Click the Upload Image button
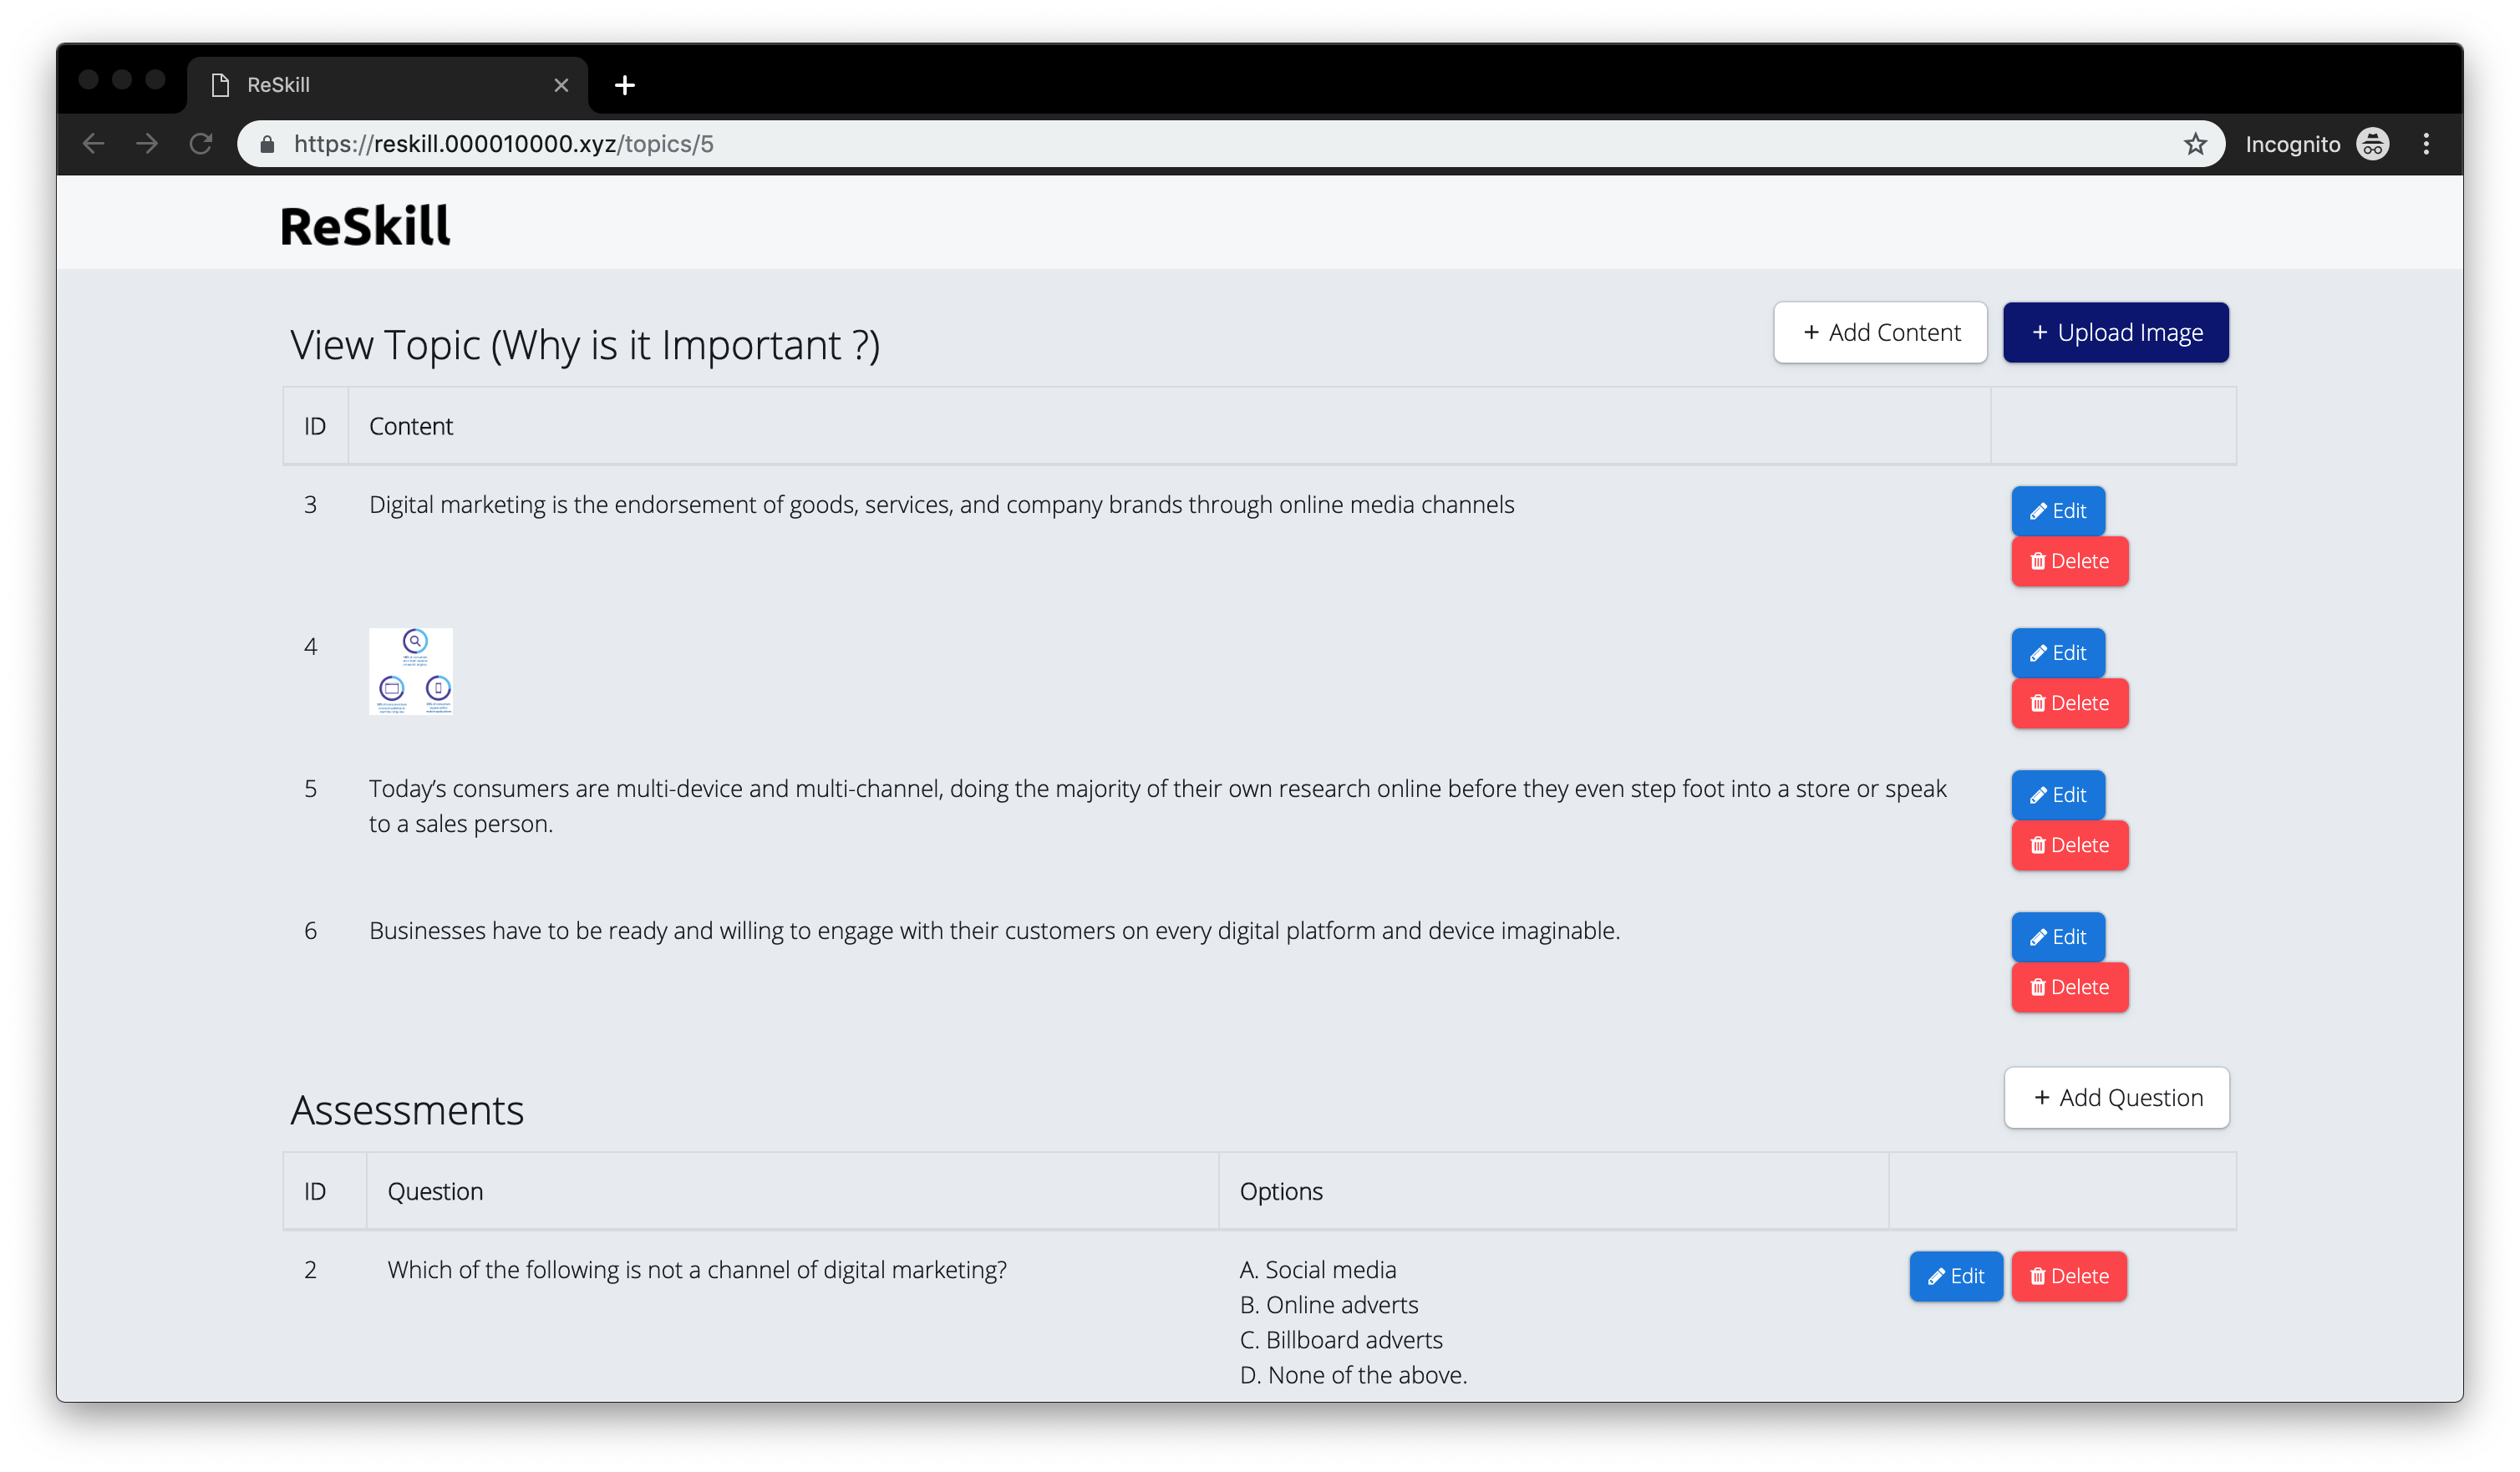This screenshot has width=2520, height=1472. pyautogui.click(x=2115, y=333)
